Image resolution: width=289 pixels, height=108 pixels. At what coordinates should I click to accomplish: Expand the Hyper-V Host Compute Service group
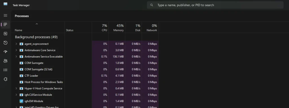pos(16,88)
